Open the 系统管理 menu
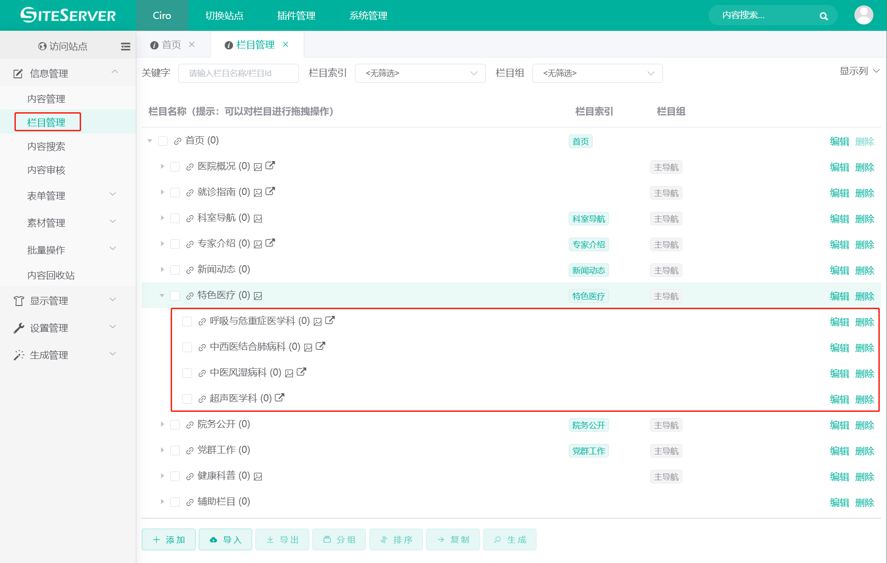The height and width of the screenshot is (563, 887). coord(368,15)
